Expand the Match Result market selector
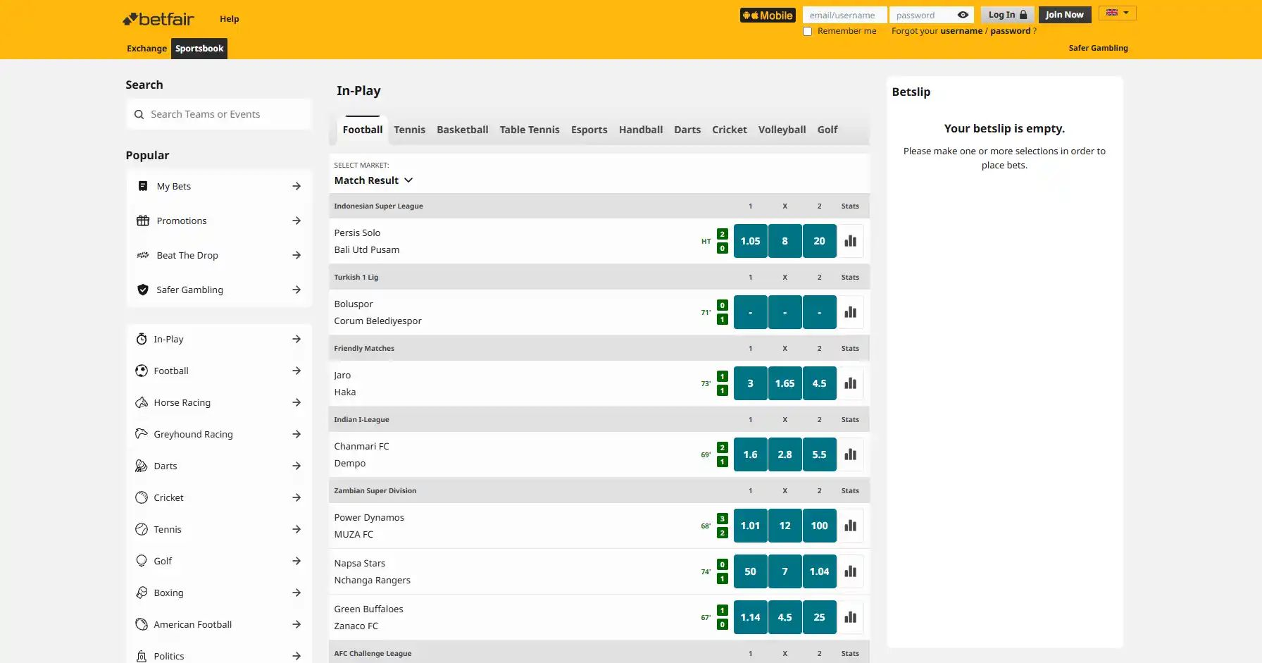Image resolution: width=1262 pixels, height=663 pixels. pyautogui.click(x=373, y=180)
